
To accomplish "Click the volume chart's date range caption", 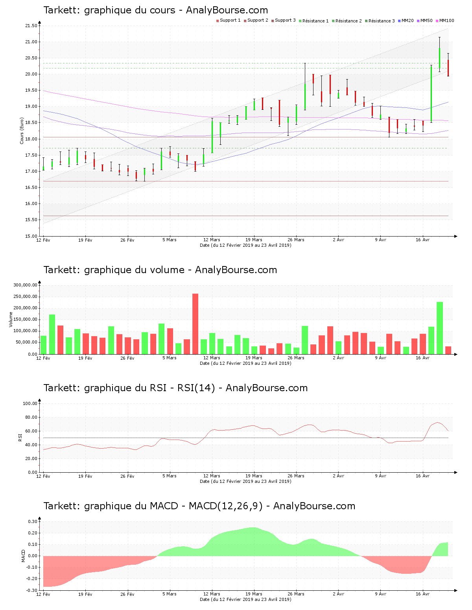I will tap(245, 363).
